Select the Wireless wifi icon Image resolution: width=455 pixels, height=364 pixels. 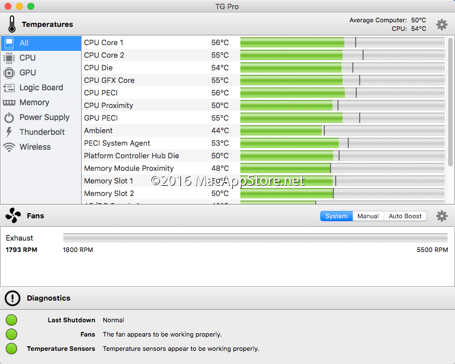click(x=9, y=147)
